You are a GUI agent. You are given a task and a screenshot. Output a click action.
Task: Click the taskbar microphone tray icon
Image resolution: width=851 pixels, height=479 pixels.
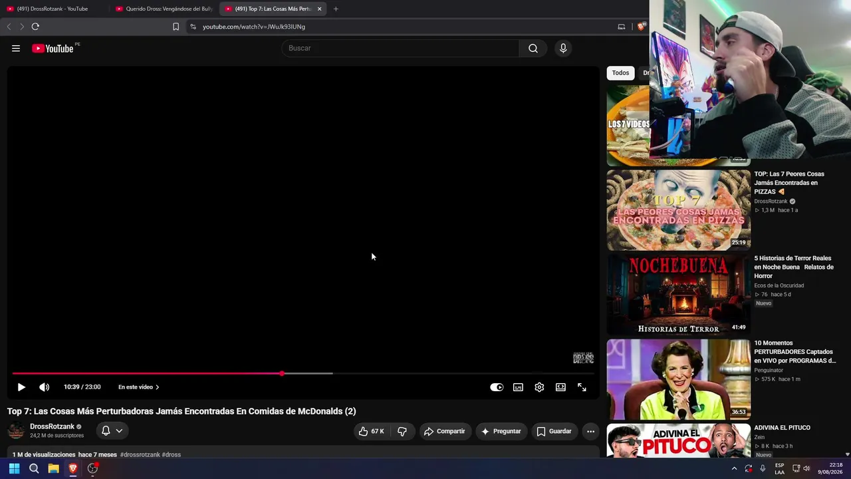(x=763, y=468)
